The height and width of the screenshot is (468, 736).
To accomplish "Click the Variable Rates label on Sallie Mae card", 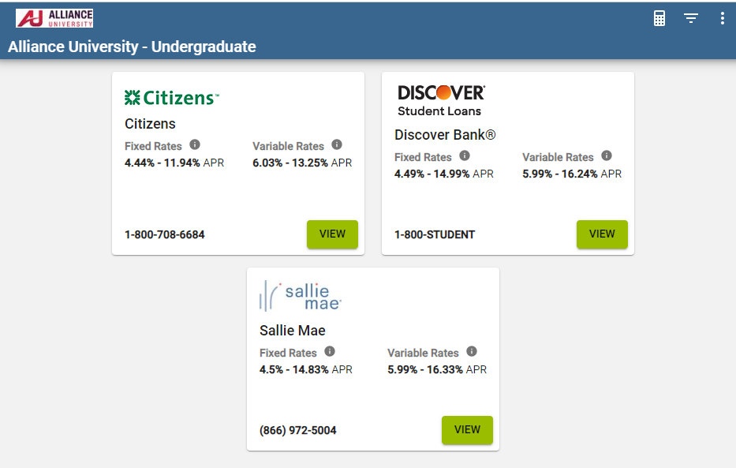I will [423, 353].
